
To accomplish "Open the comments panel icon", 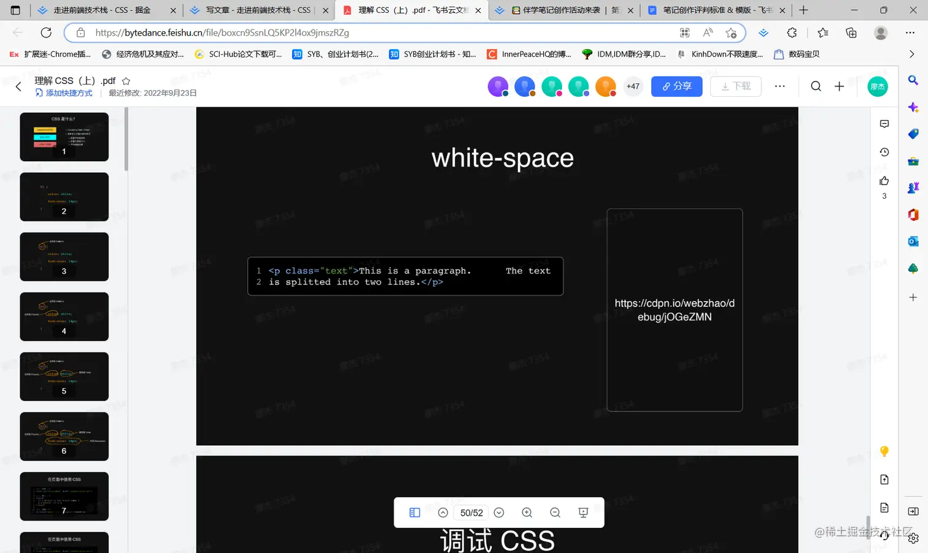I will (884, 124).
